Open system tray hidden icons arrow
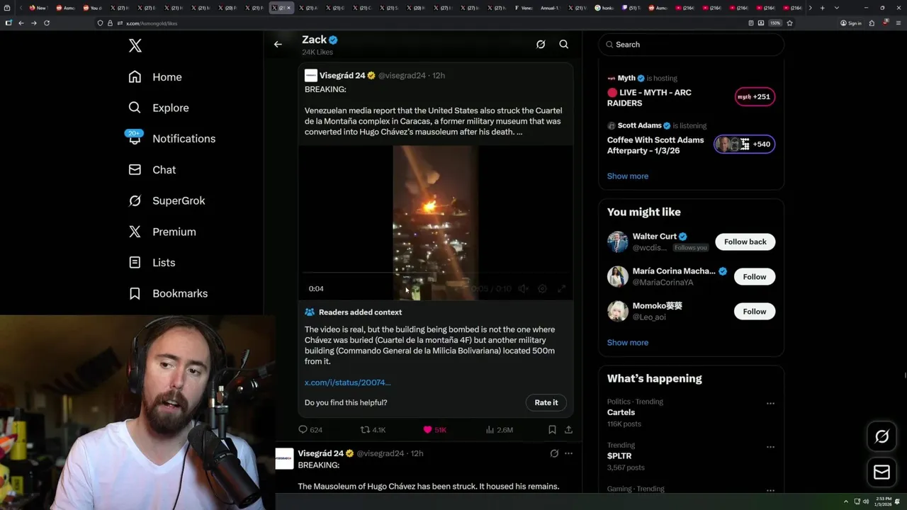The height and width of the screenshot is (510, 907). click(x=845, y=501)
